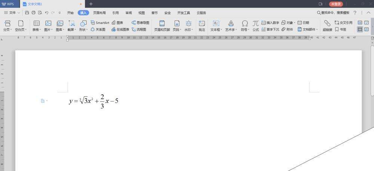Add a 水印 watermark
This screenshot has width=374, height=171.
tap(188, 26)
